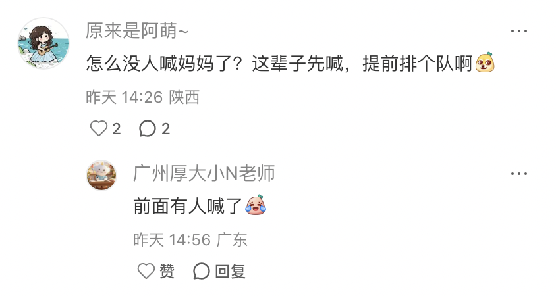Open 广州厚大小N老师 avatar picture

(x=101, y=175)
